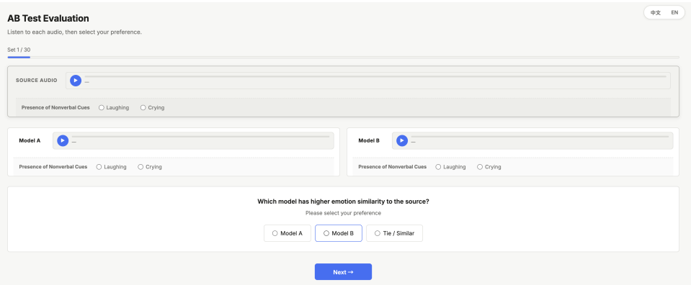Play the source audio clip

[x=76, y=81]
